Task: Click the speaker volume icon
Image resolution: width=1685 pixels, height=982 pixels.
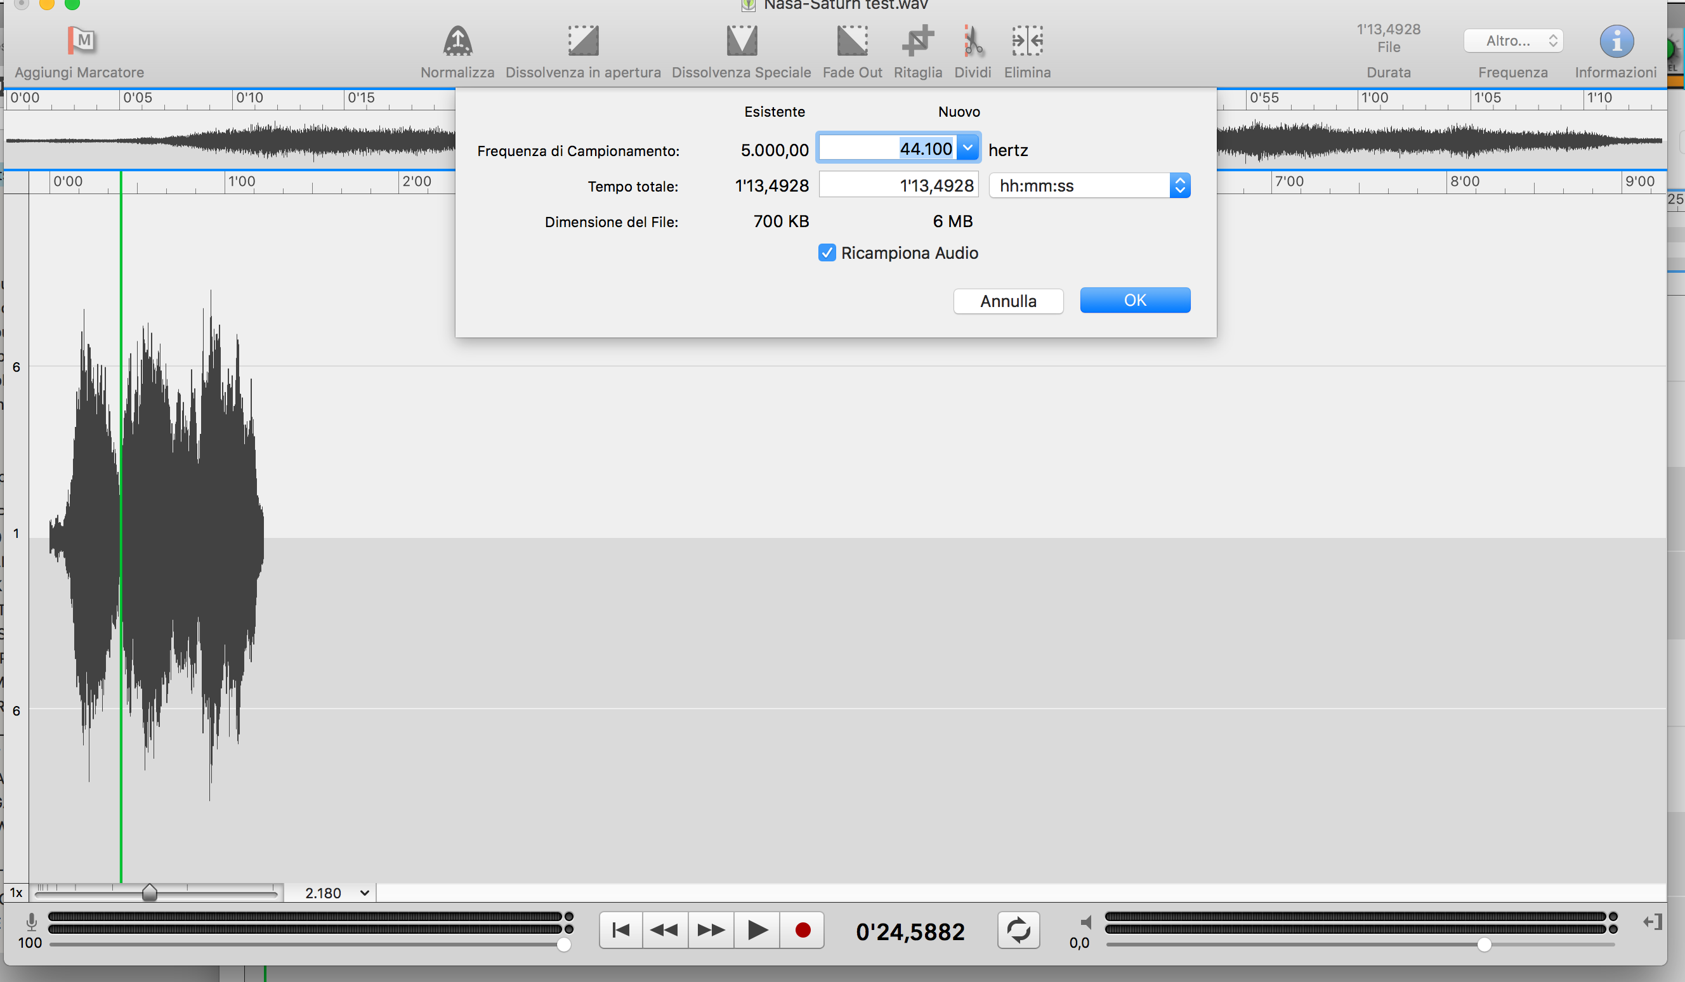Action: pos(1085,922)
